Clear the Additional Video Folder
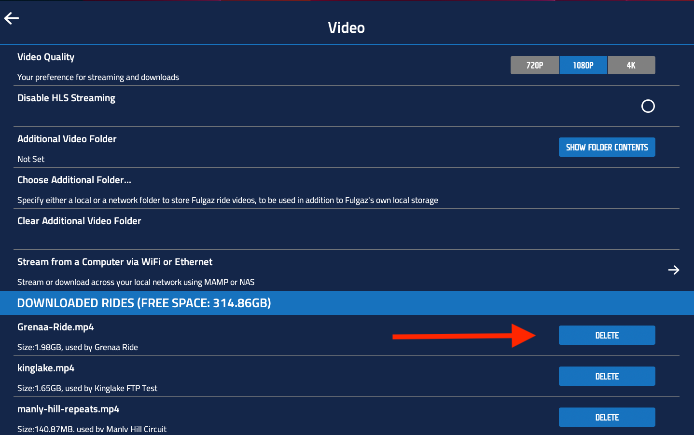 tap(79, 221)
